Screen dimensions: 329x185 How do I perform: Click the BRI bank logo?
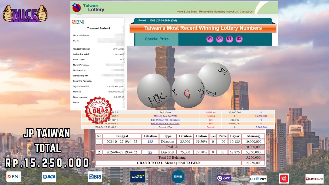point(95,177)
